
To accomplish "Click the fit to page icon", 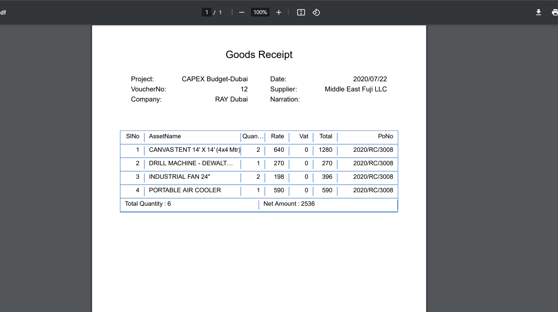I will coord(301,12).
